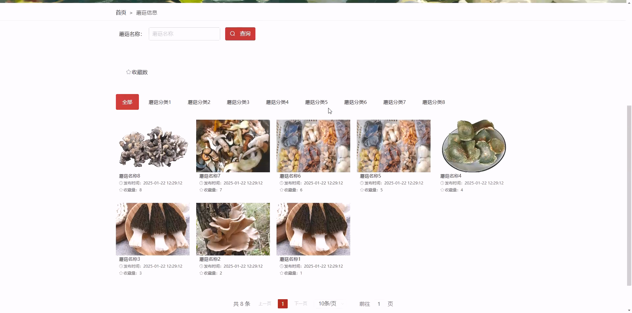
Task: Click the clock icon on 蘑菇名称8 card
Action: [x=120, y=183]
